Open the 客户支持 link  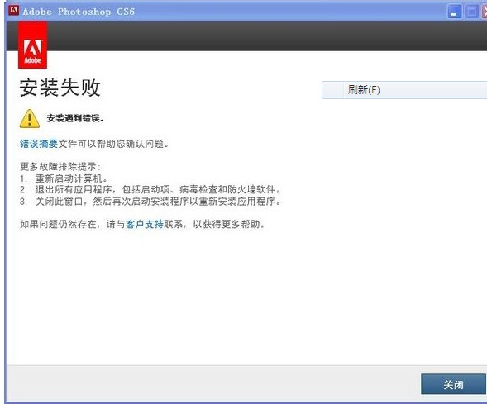tap(145, 224)
